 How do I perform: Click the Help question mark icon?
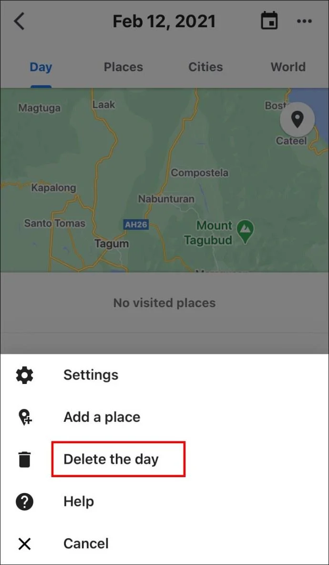[24, 501]
